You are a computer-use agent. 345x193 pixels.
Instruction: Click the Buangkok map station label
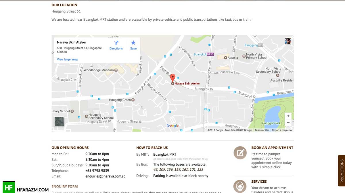coord(200,54)
